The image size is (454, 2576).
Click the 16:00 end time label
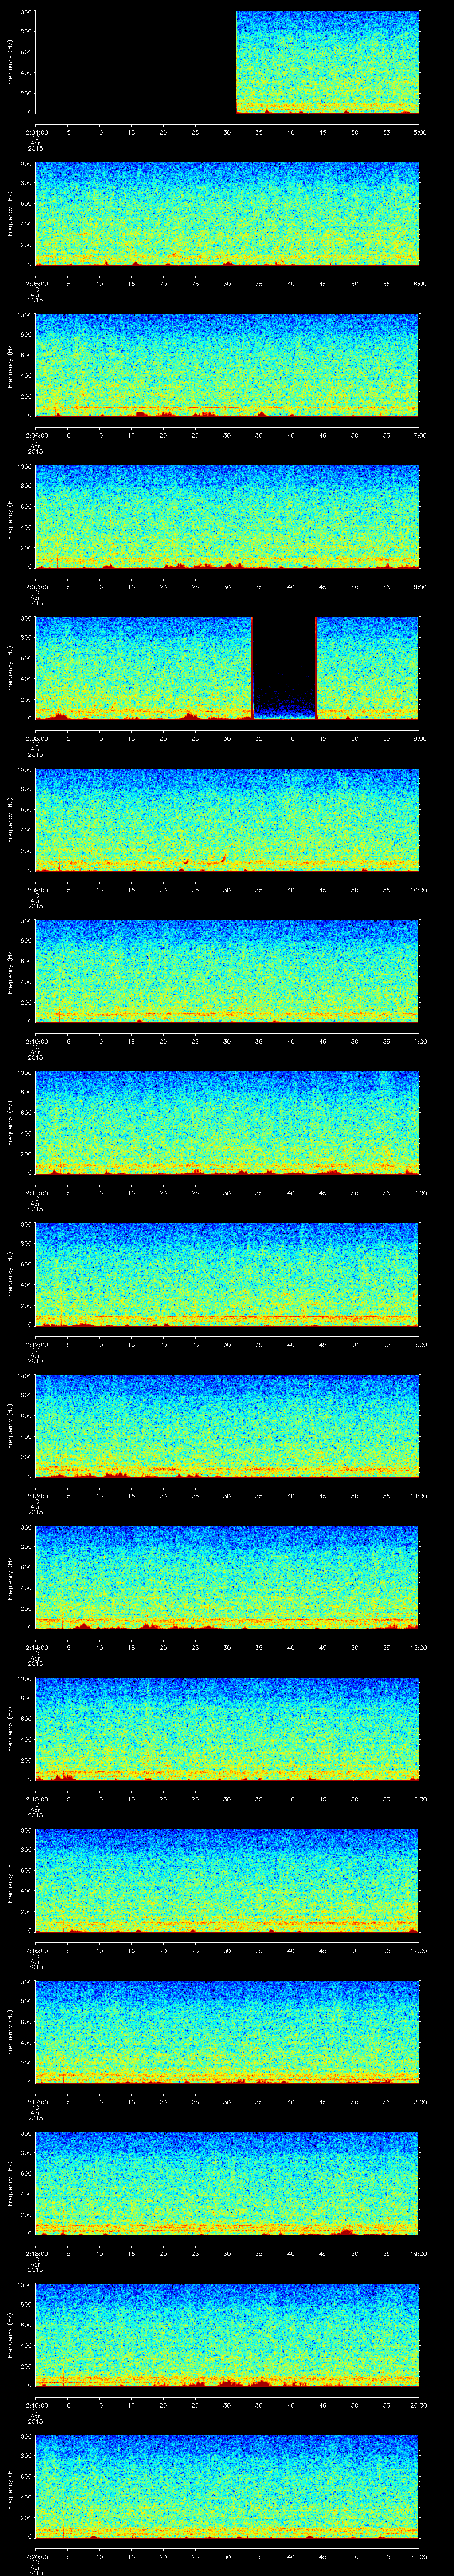[x=419, y=1799]
